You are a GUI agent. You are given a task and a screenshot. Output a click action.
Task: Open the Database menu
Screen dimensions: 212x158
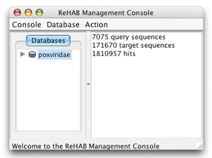tap(63, 25)
